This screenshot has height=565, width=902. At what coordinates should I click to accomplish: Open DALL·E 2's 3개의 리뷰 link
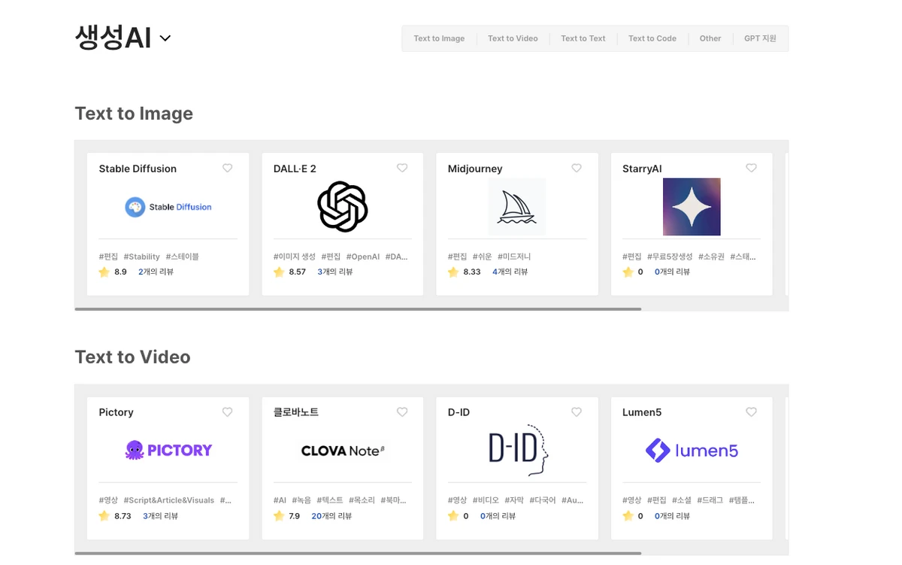coord(335,272)
